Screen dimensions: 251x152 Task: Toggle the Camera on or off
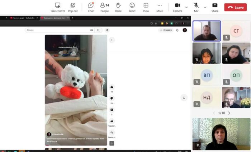[x=177, y=7]
